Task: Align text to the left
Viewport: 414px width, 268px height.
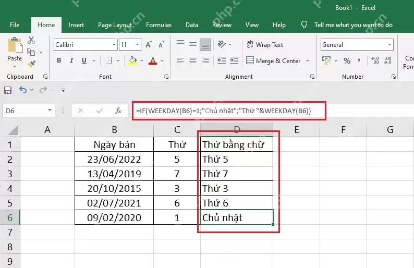Action: point(180,60)
